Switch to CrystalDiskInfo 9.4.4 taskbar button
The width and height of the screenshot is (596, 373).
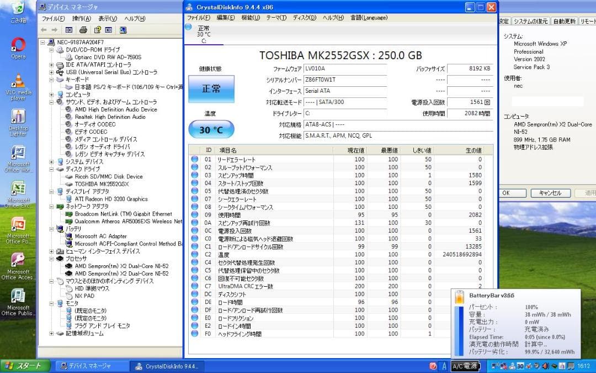[x=167, y=366]
